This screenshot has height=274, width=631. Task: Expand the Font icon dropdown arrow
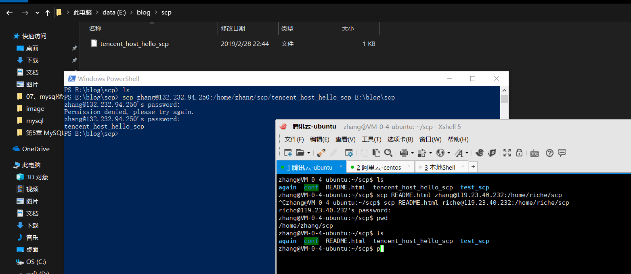(467, 153)
